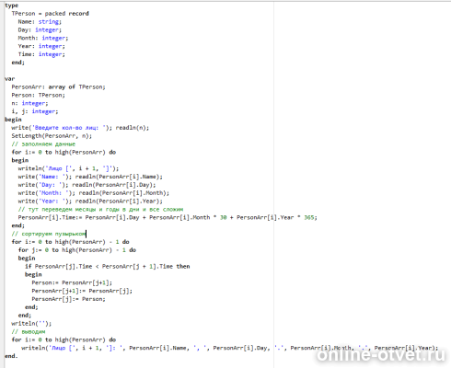Viewport: 451px width, 368px height.
Task: Click the bubble sort comment line
Action: 49,234
